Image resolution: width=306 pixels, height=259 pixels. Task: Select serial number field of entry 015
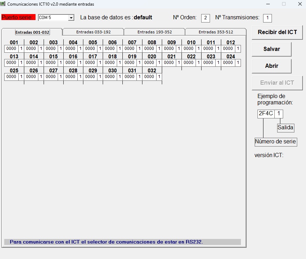51,63
